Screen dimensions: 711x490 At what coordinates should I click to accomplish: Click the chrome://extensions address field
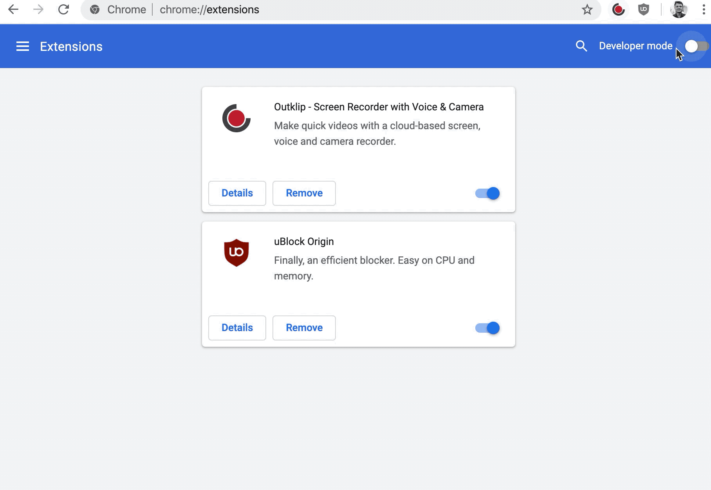[341, 9]
